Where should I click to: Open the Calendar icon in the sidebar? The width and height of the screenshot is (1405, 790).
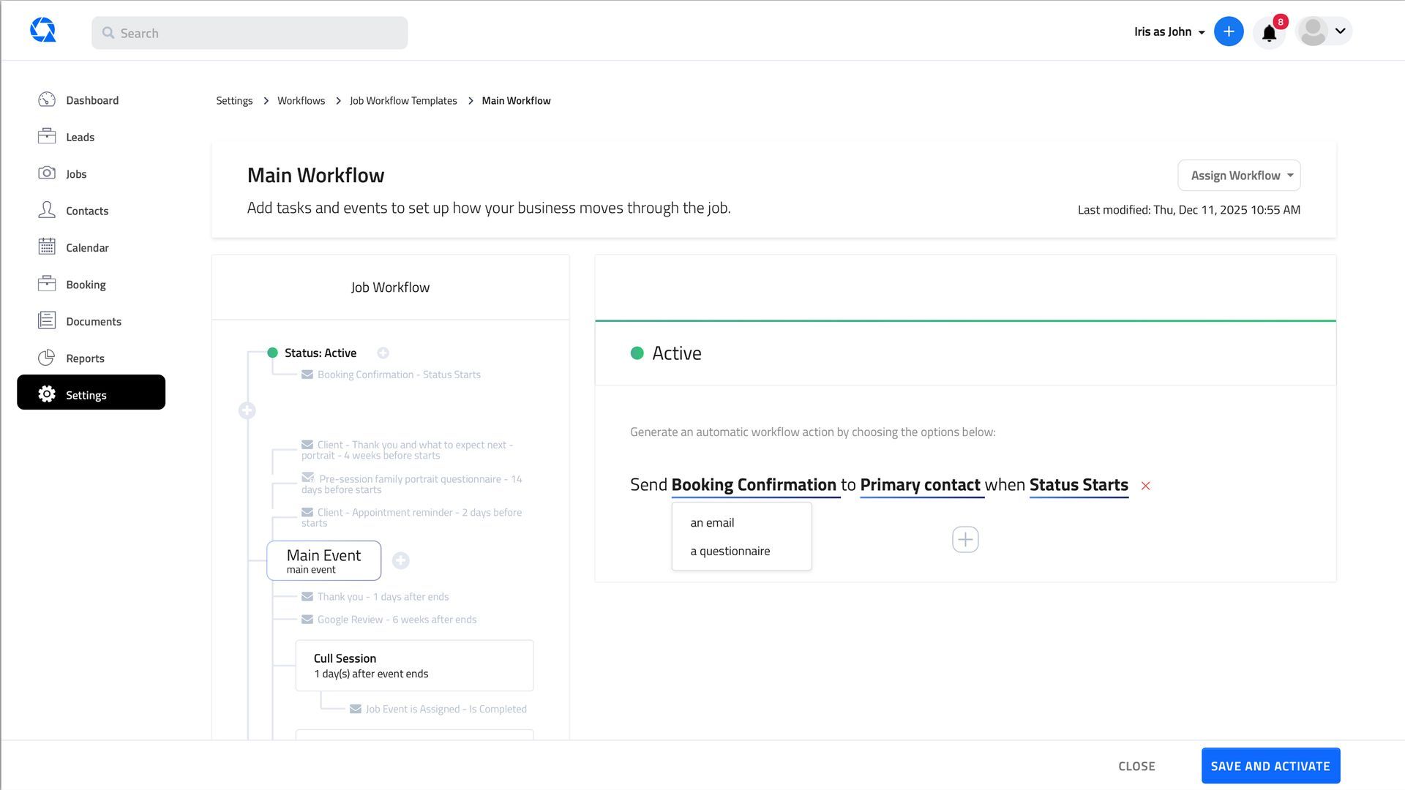46,247
